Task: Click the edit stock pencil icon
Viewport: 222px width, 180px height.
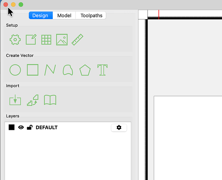Action: [x=31, y=40]
